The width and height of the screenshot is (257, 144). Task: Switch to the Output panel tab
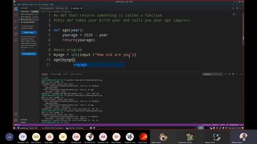pos(65,74)
